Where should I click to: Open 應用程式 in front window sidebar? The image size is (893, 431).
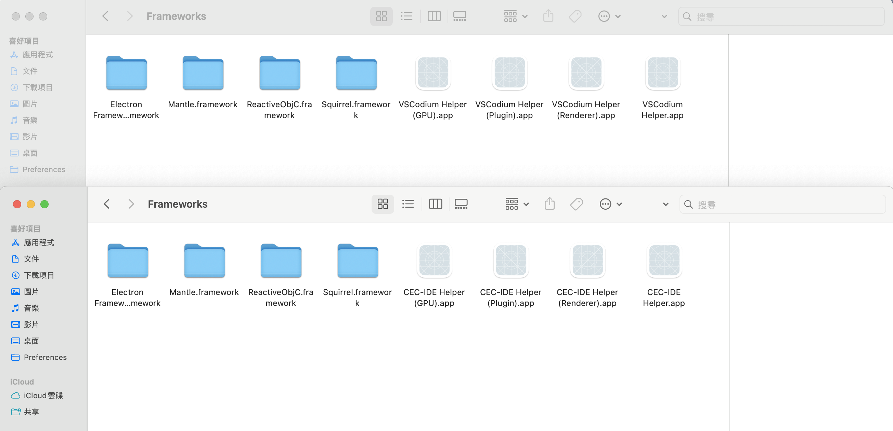click(39, 242)
